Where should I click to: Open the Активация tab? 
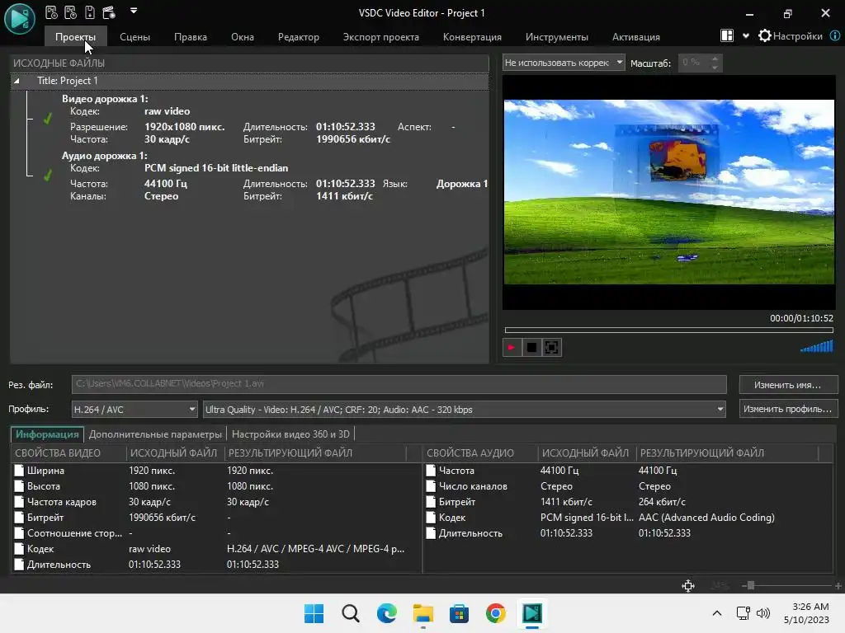tap(636, 36)
